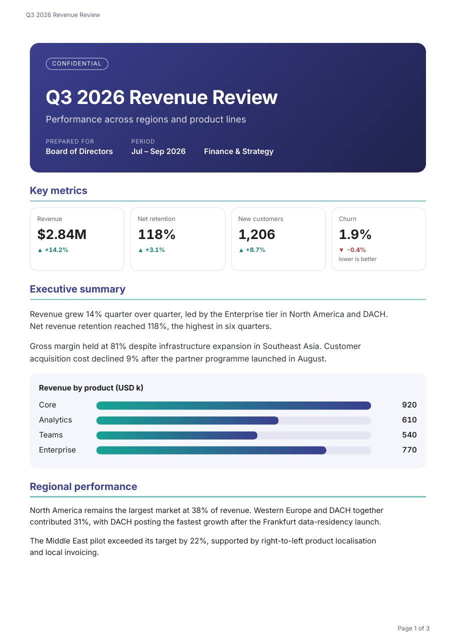Click the '1.9%' churn value
The image size is (456, 644).
coord(355,234)
